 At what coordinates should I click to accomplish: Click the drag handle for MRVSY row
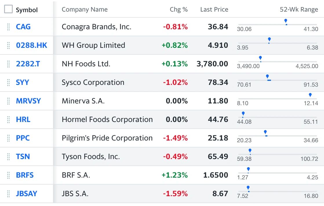pyautogui.click(x=8, y=101)
